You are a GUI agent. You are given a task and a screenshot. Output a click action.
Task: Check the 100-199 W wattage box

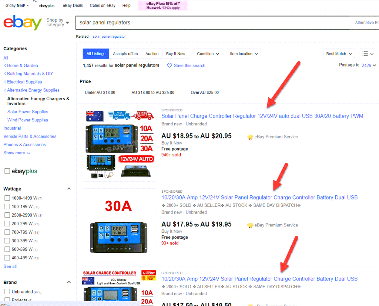pyautogui.click(x=7, y=207)
